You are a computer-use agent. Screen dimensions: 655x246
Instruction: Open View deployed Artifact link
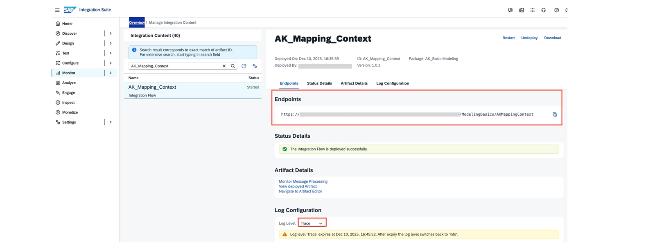tap(298, 186)
